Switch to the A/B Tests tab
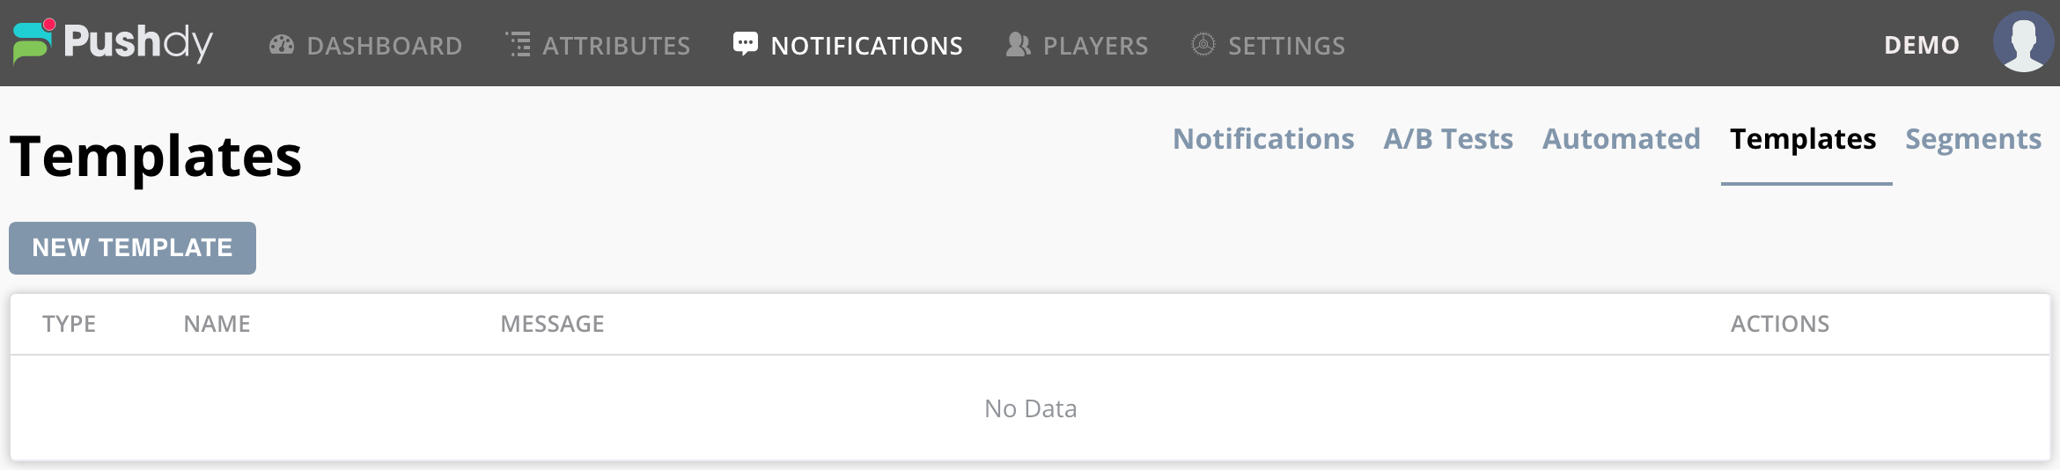The width and height of the screenshot is (2060, 470). [x=1448, y=139]
